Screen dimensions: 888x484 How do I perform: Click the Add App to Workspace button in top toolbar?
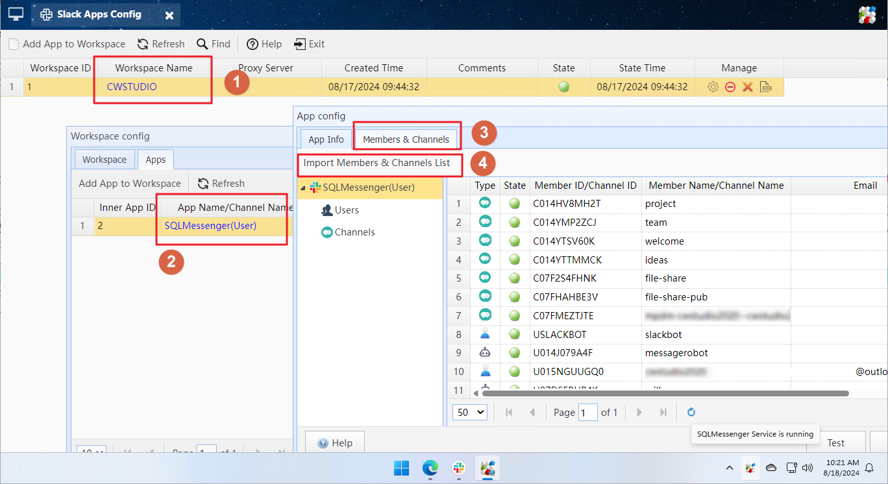coord(67,44)
